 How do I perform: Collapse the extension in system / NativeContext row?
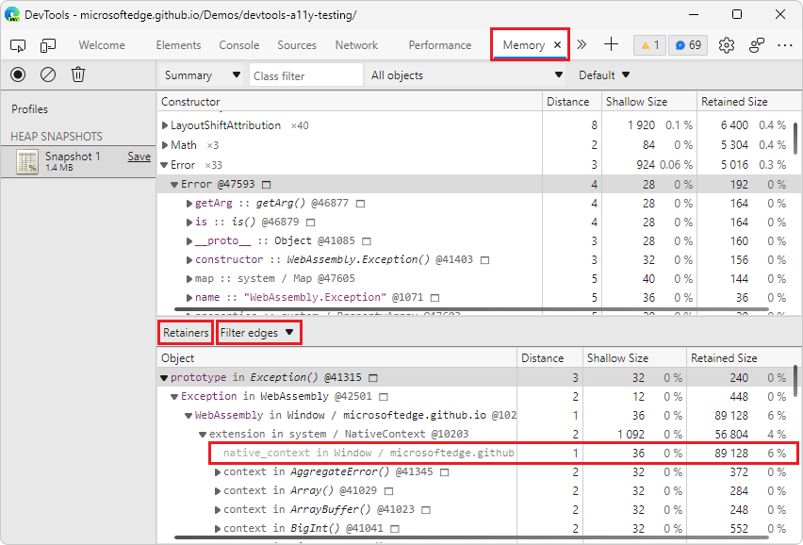(x=203, y=435)
